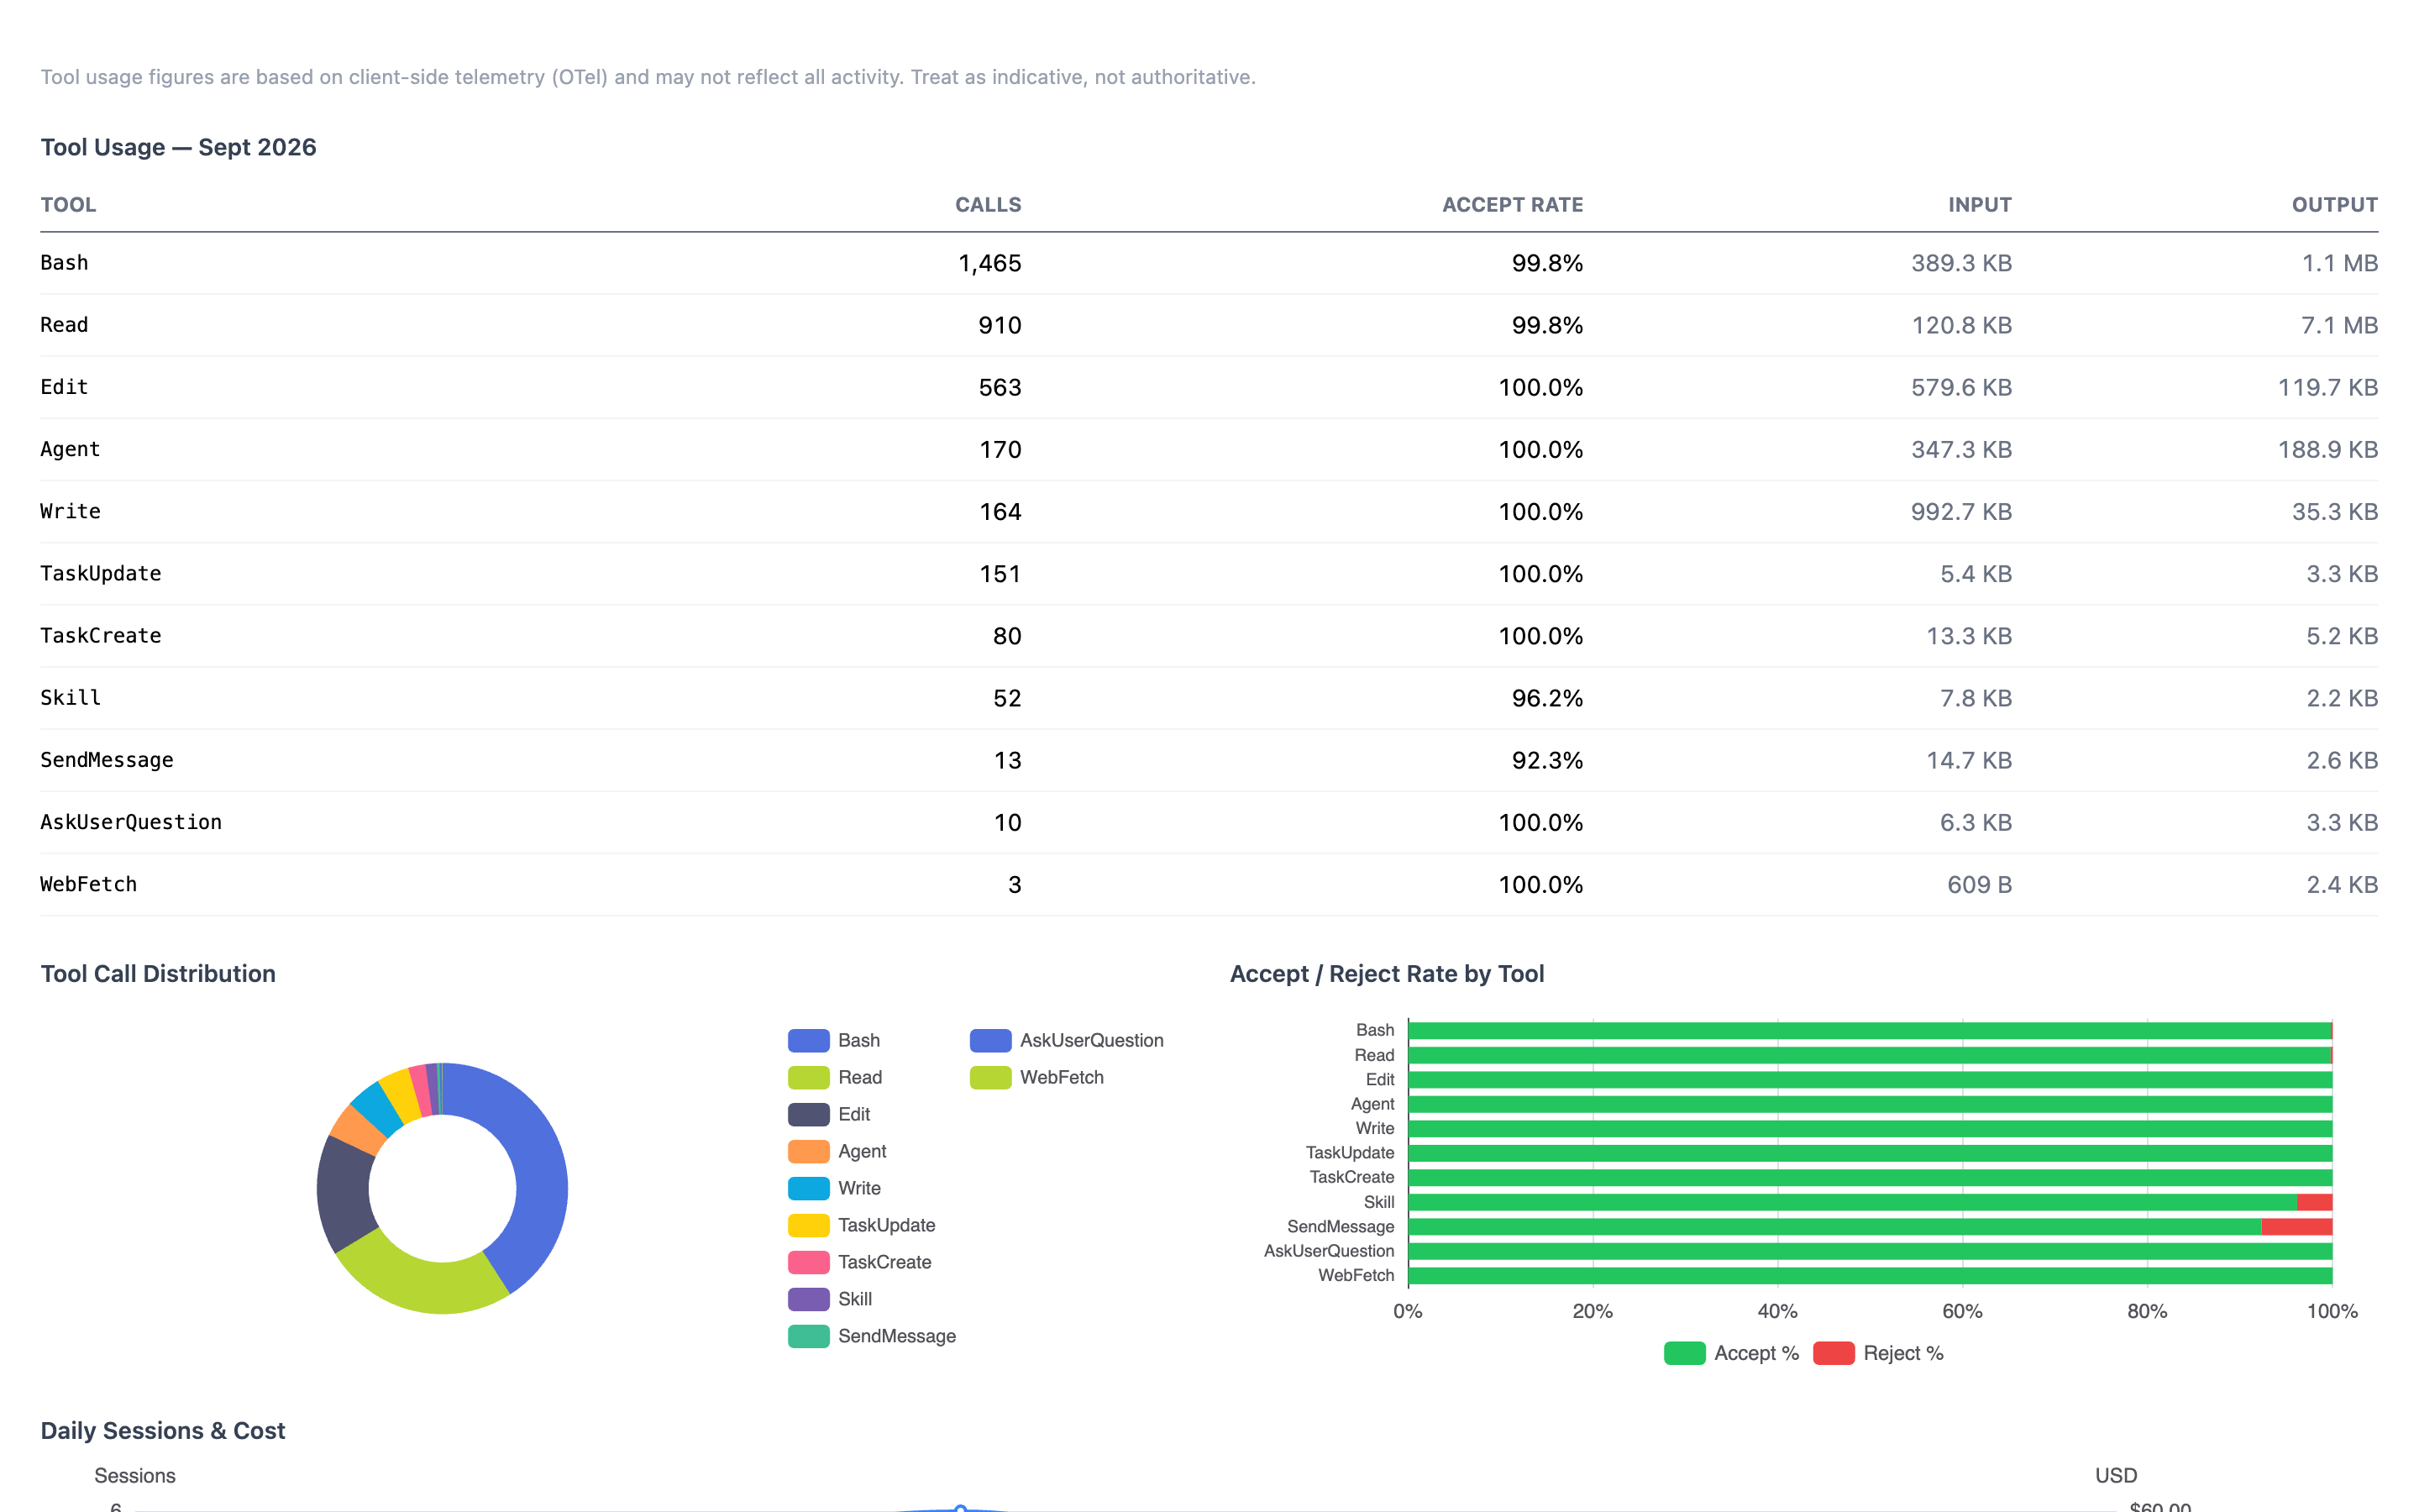
Task: Click the CALLS column header
Action: 988,205
